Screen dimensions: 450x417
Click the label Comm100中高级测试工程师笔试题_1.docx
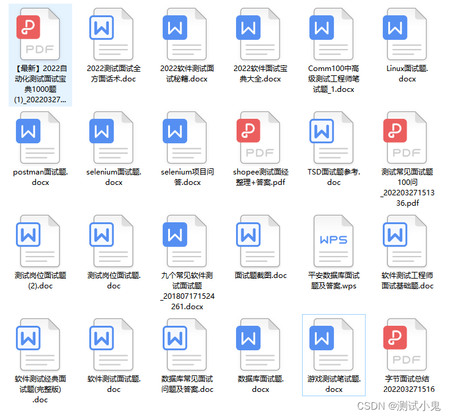point(333,79)
